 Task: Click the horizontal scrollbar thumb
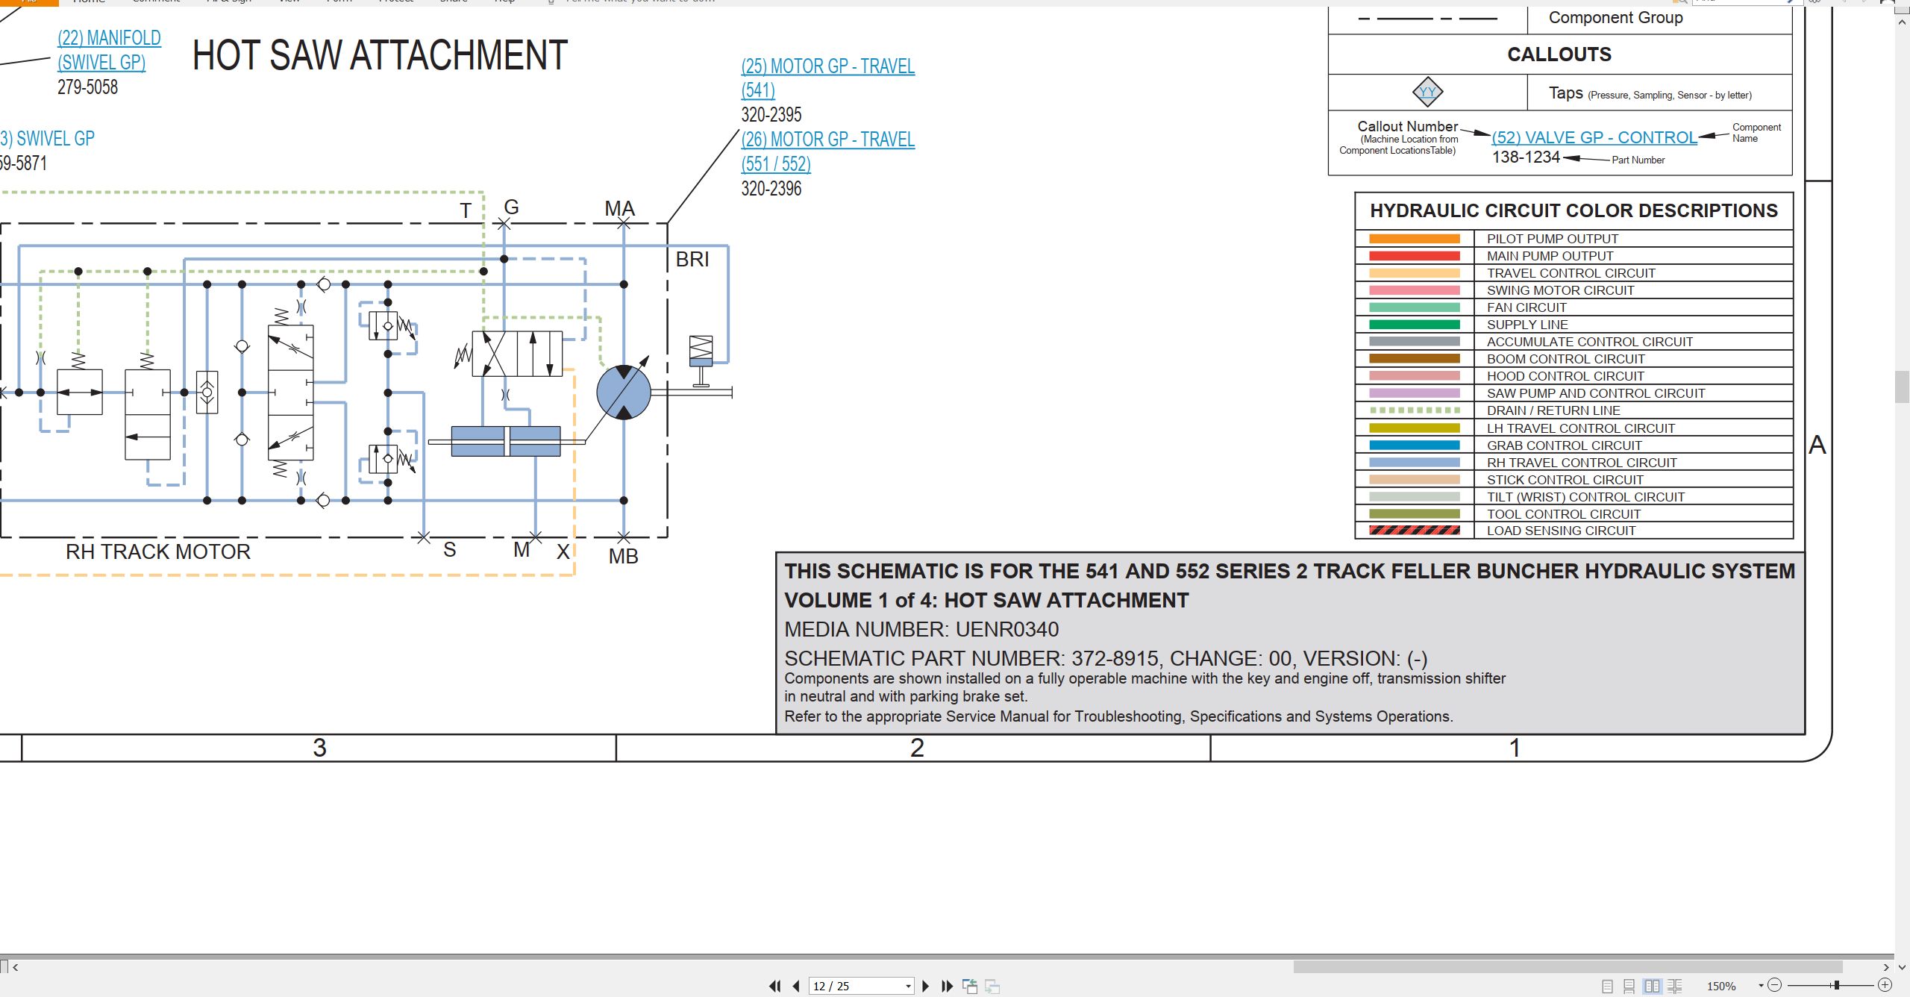click(x=1568, y=967)
